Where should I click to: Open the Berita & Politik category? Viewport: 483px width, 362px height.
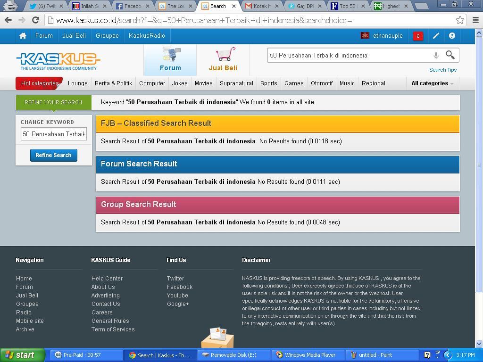(113, 83)
